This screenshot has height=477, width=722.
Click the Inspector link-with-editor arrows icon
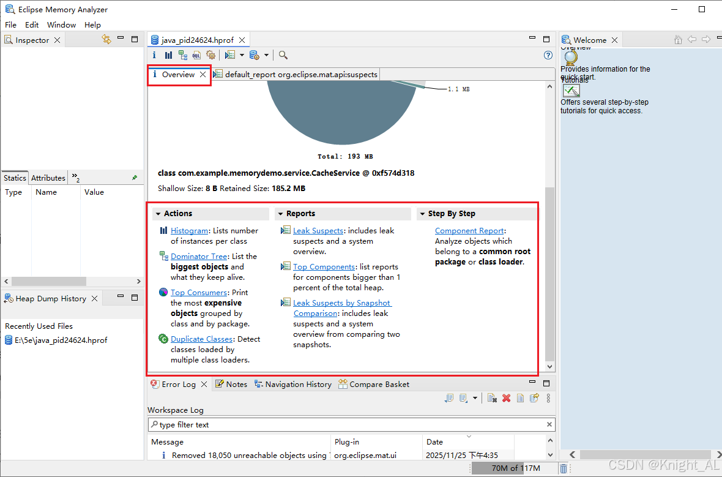[x=106, y=40]
